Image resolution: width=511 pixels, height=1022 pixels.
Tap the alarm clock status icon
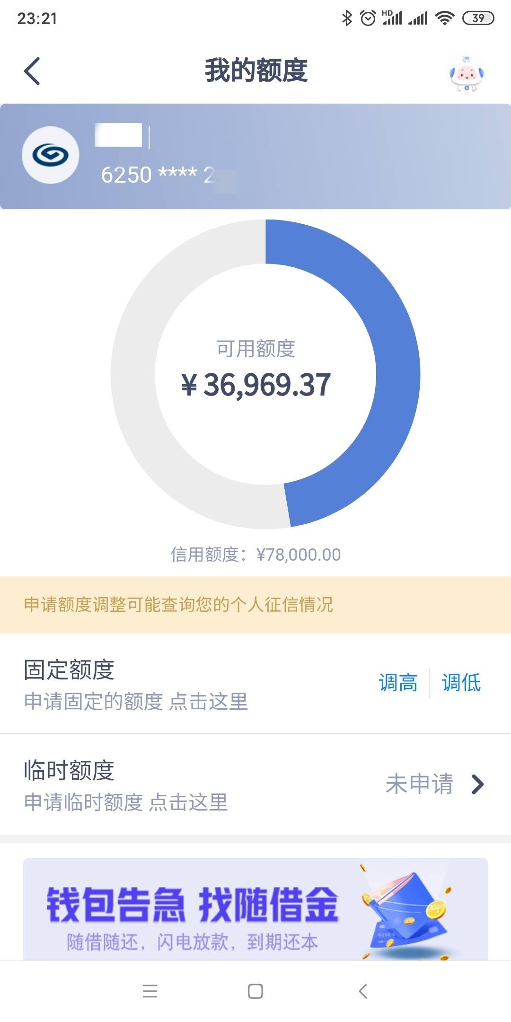(368, 18)
